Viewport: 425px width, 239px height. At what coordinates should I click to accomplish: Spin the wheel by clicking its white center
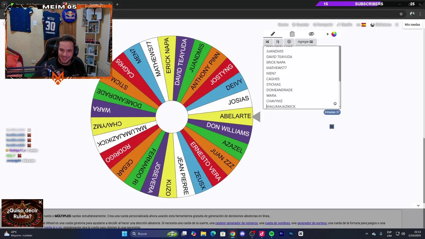(x=172, y=117)
